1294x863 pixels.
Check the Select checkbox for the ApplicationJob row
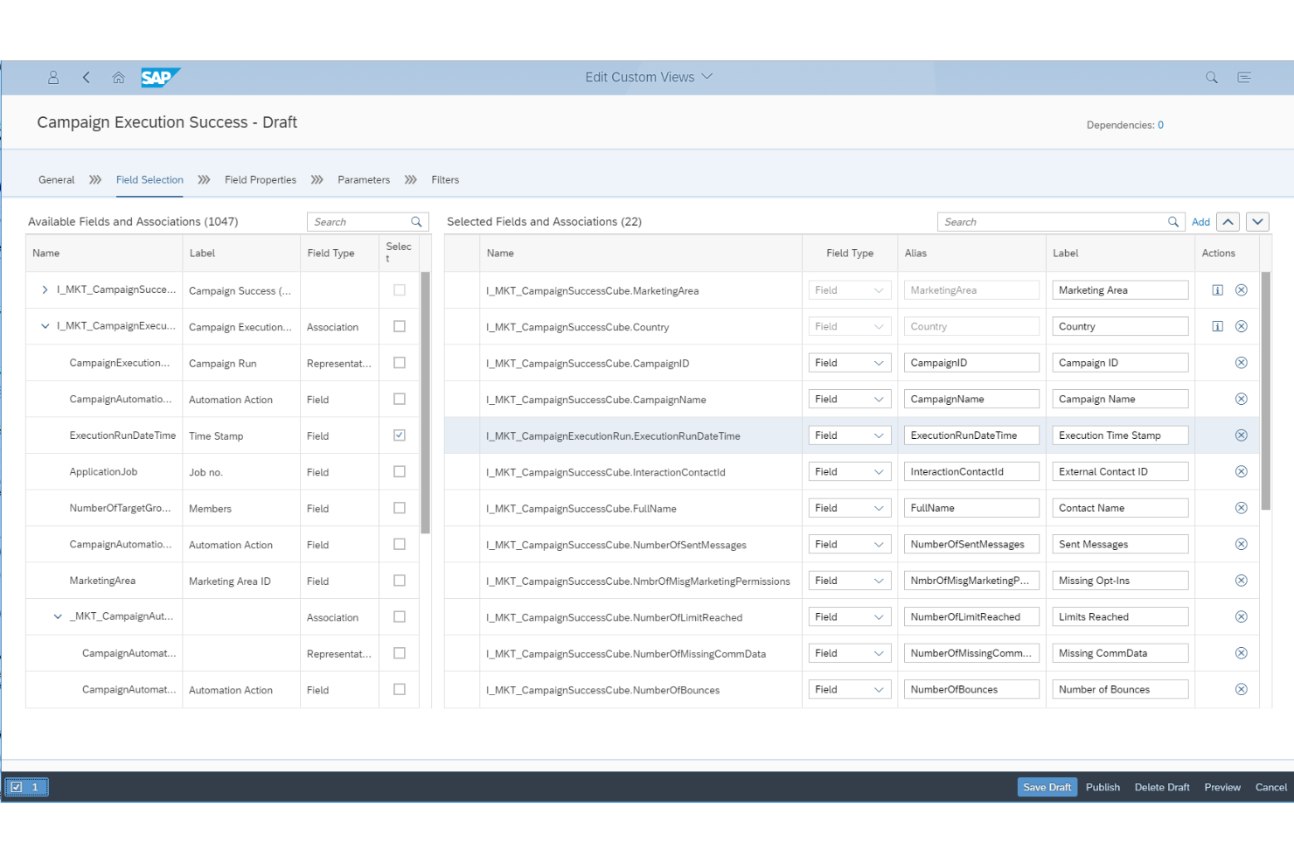tap(399, 470)
